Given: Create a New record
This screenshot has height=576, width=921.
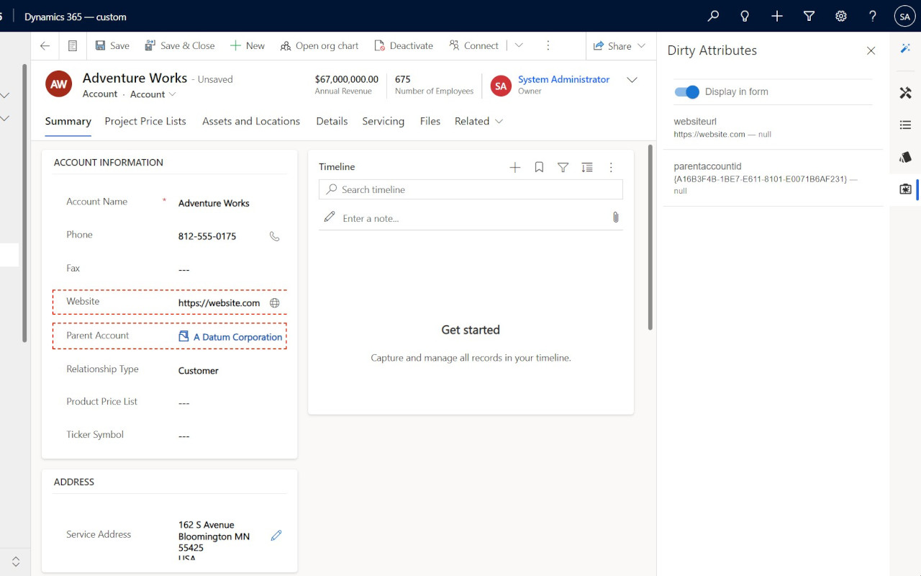Looking at the screenshot, I should pos(248,45).
